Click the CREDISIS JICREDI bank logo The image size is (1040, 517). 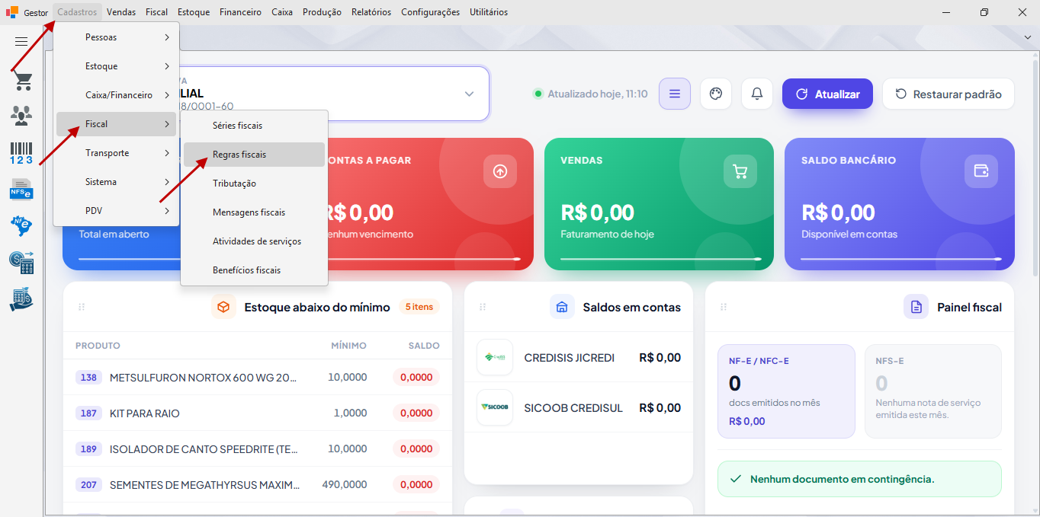click(x=495, y=357)
